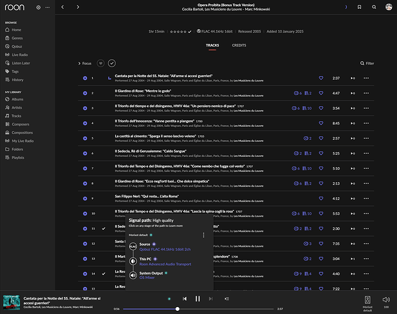Open the Roon settings gear
The width and height of the screenshot is (397, 314).
tap(38, 8)
